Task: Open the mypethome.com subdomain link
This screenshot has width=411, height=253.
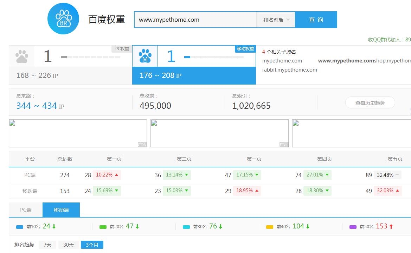Action: (282, 61)
